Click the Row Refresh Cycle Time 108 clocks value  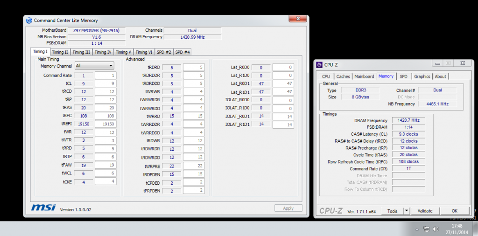(x=408, y=161)
